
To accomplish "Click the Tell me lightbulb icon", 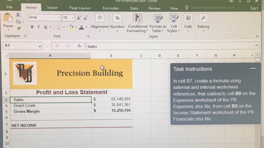I will tap(187, 8).
